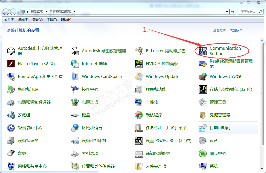Open the 个性化 monitor icon
The height and width of the screenshot is (173, 266).
tap(139, 102)
